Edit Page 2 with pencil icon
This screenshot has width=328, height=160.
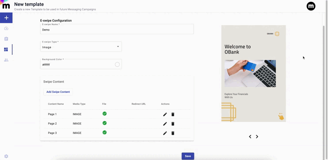[x=165, y=124]
